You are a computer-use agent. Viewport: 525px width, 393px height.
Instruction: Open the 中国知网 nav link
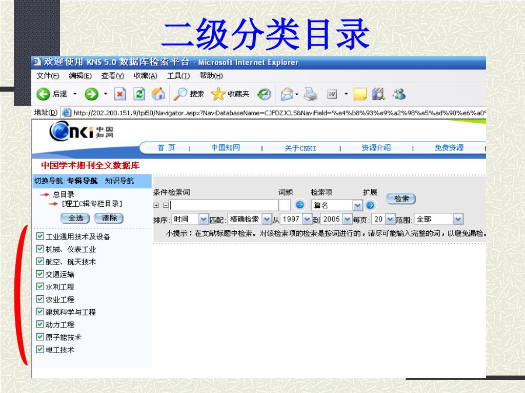(x=226, y=148)
